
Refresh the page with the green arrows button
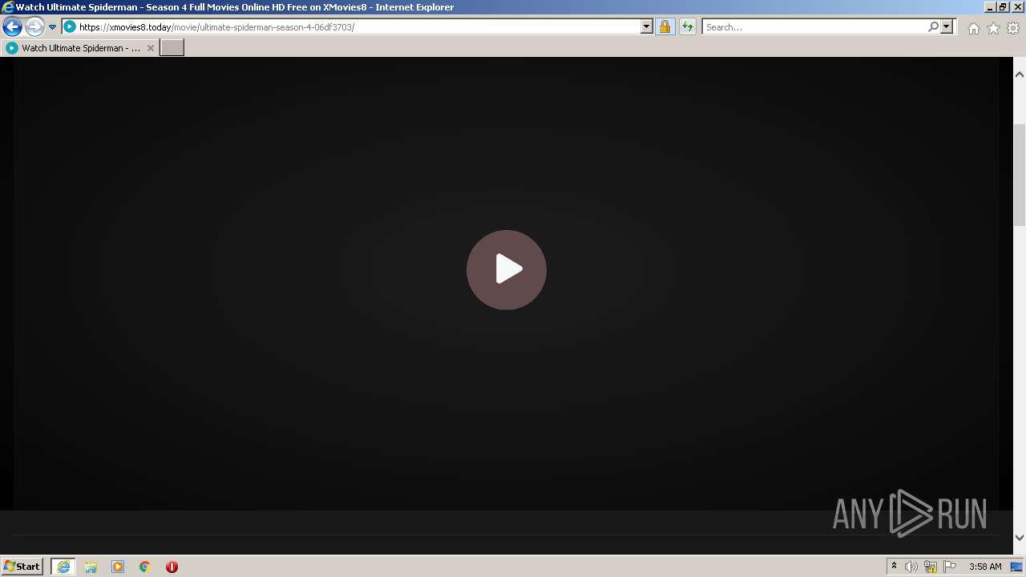[x=687, y=27]
